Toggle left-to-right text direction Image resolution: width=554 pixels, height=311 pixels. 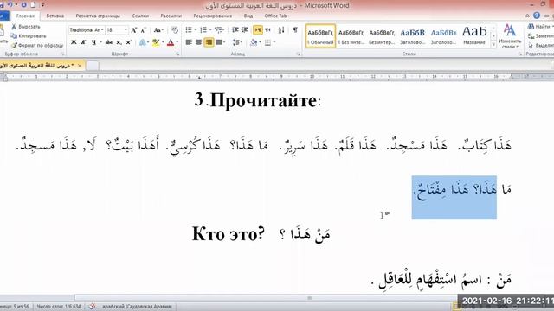point(258,30)
